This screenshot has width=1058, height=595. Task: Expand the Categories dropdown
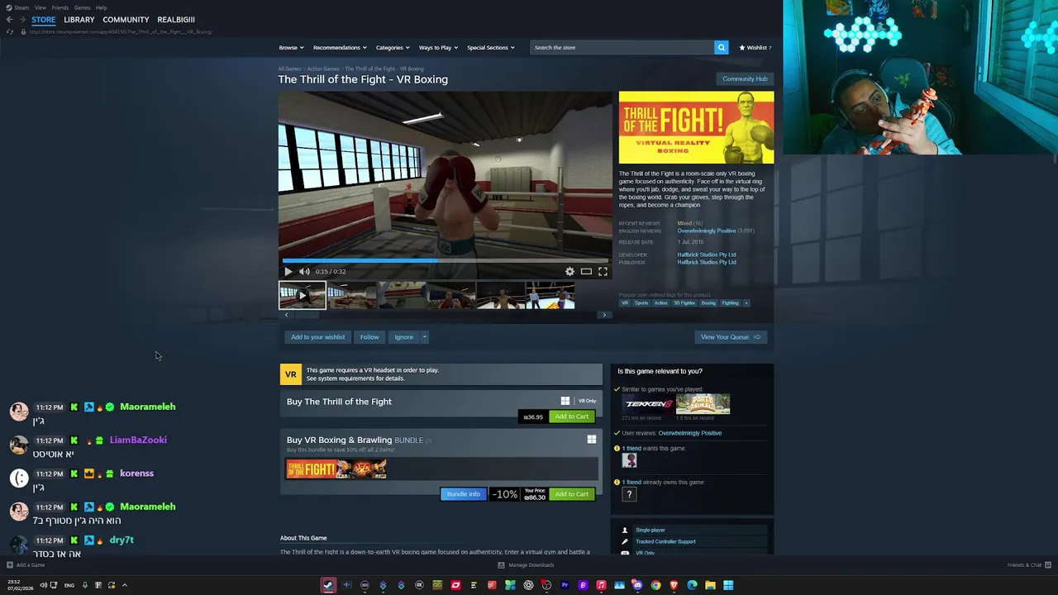point(393,47)
